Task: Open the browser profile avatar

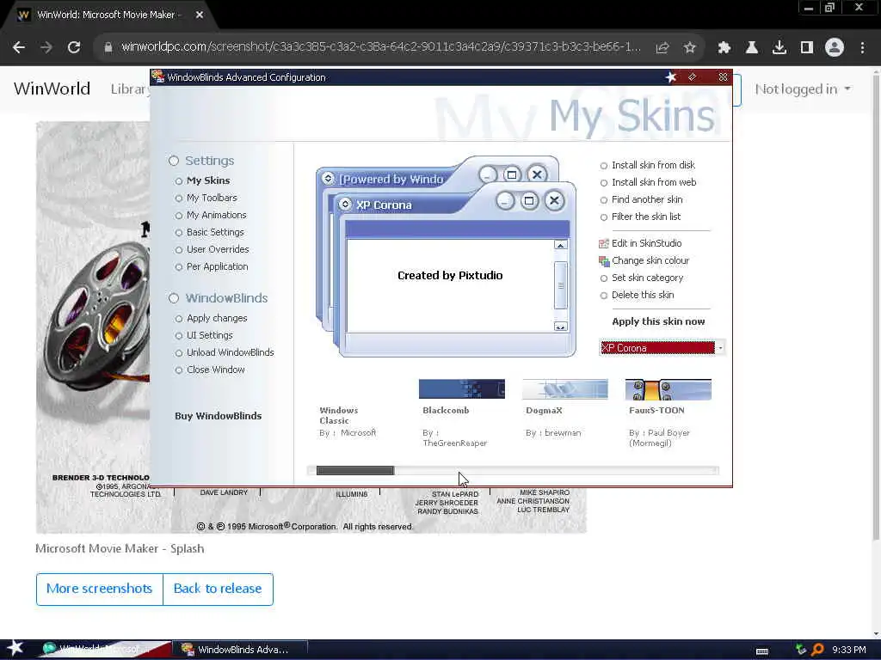Action: [835, 48]
